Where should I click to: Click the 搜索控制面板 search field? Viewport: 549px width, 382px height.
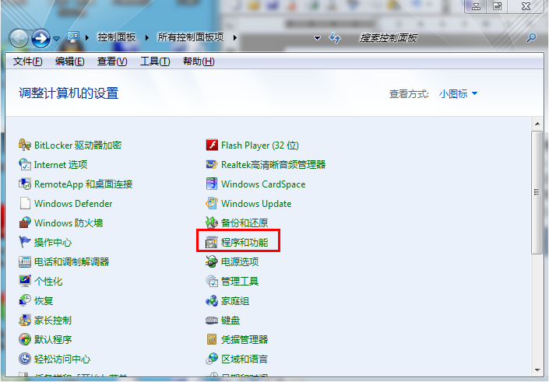click(436, 38)
